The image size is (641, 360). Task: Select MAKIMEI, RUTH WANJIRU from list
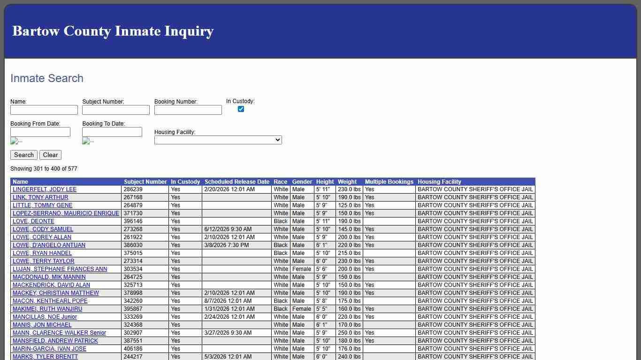coord(47,309)
